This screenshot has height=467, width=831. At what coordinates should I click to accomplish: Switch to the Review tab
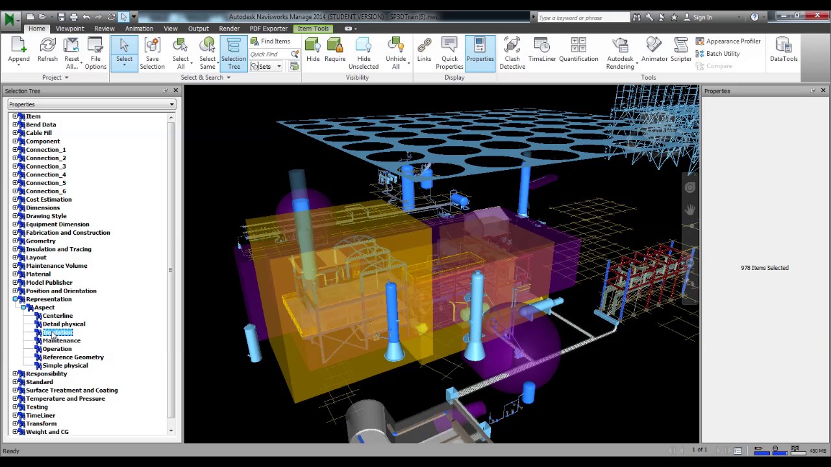coord(104,29)
